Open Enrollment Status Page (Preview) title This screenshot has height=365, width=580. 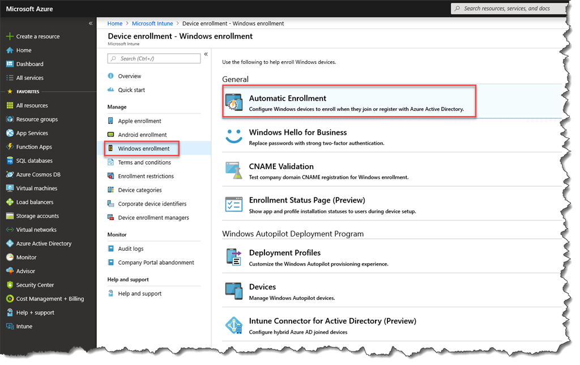[x=307, y=200]
